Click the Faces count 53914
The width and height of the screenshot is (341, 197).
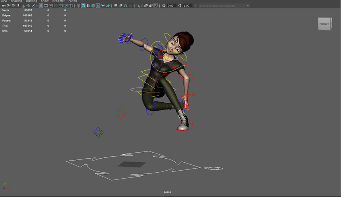pyautogui.click(x=28, y=21)
